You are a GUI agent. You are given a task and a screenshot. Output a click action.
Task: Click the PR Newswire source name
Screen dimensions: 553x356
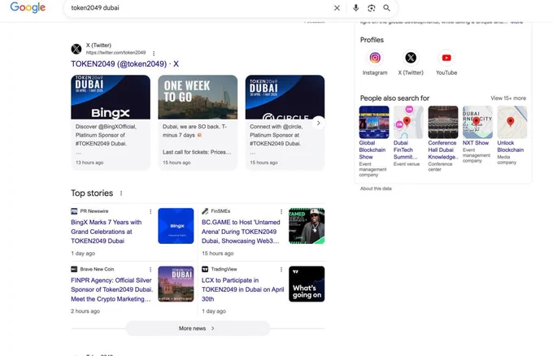coord(94,211)
